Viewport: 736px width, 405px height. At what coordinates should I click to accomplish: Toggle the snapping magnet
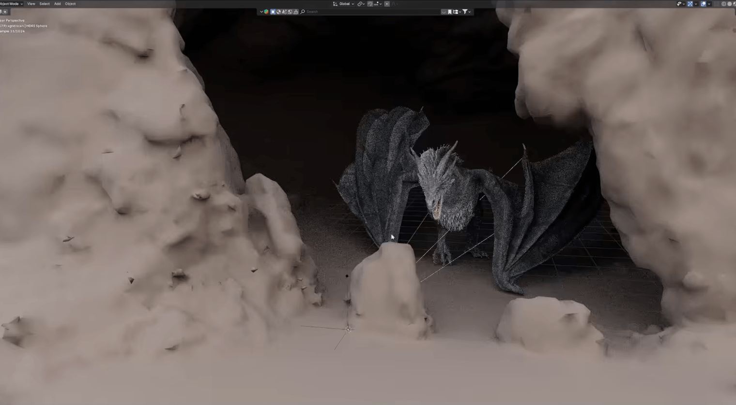coord(370,4)
